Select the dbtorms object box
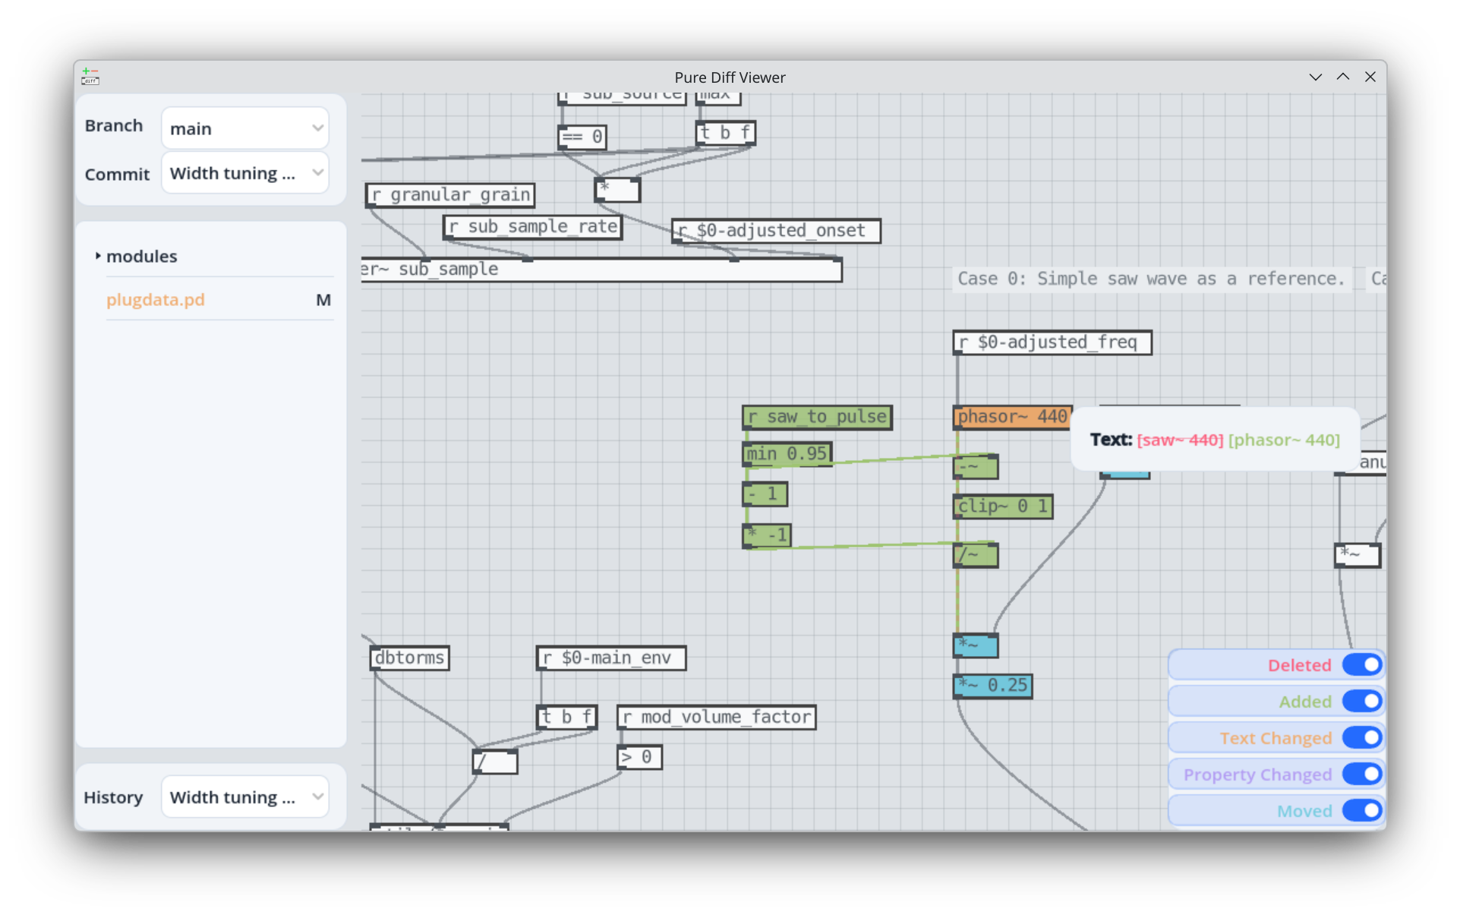The image size is (1460, 918). [409, 658]
